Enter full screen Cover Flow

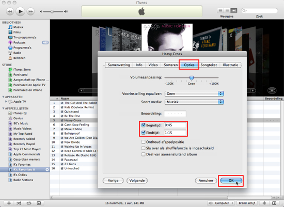[272, 90]
